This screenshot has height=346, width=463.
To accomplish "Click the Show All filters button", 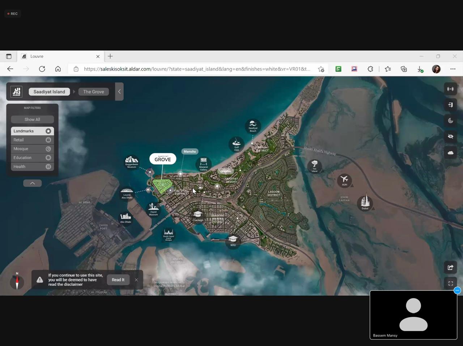I will (x=32, y=120).
